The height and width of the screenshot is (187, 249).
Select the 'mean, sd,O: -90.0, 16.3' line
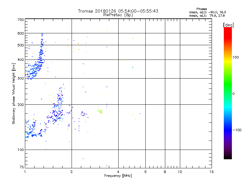coord(207,12)
